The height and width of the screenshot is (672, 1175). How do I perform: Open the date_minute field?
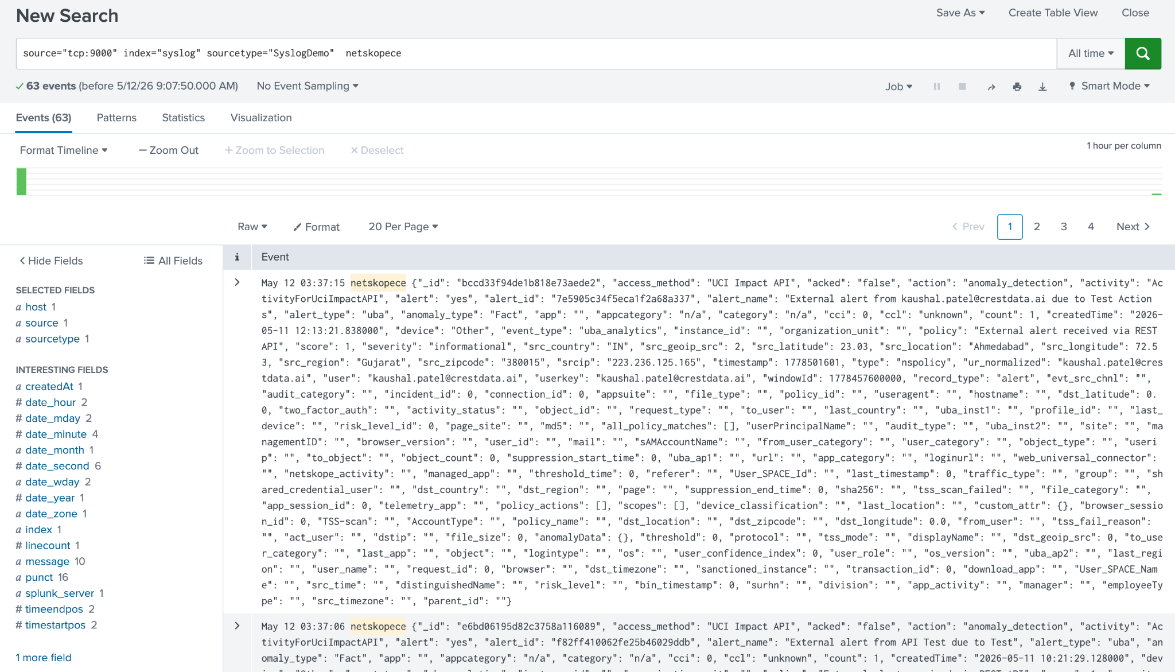click(x=56, y=434)
